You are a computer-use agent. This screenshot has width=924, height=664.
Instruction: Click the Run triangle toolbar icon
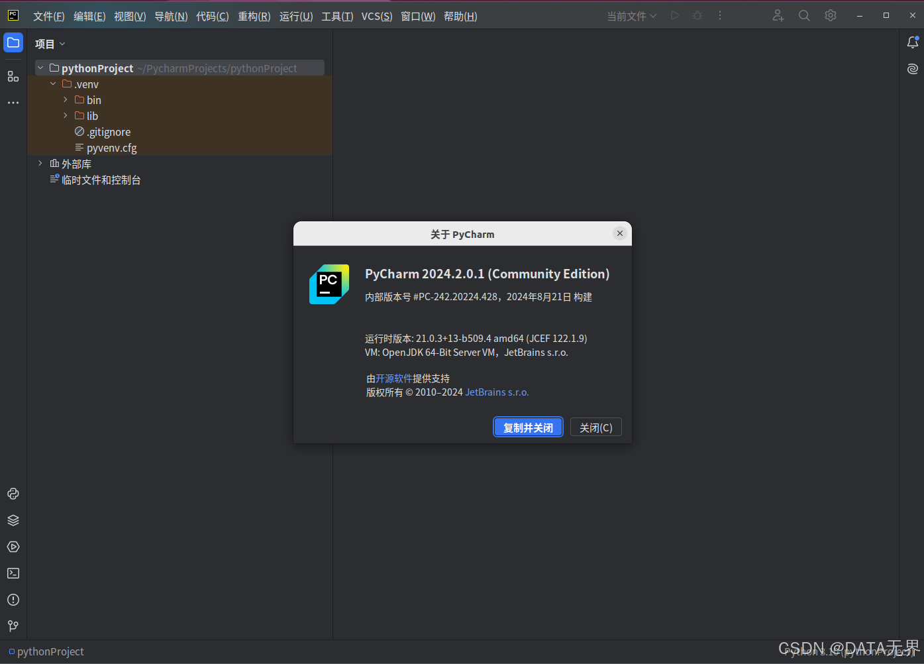pos(675,15)
